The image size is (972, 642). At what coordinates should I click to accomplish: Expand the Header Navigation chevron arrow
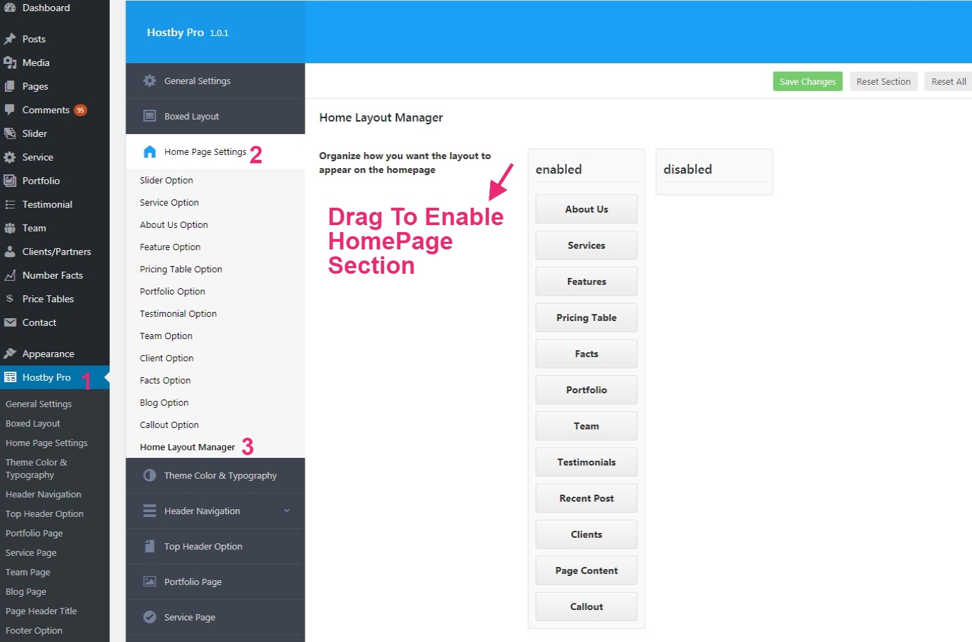point(287,511)
